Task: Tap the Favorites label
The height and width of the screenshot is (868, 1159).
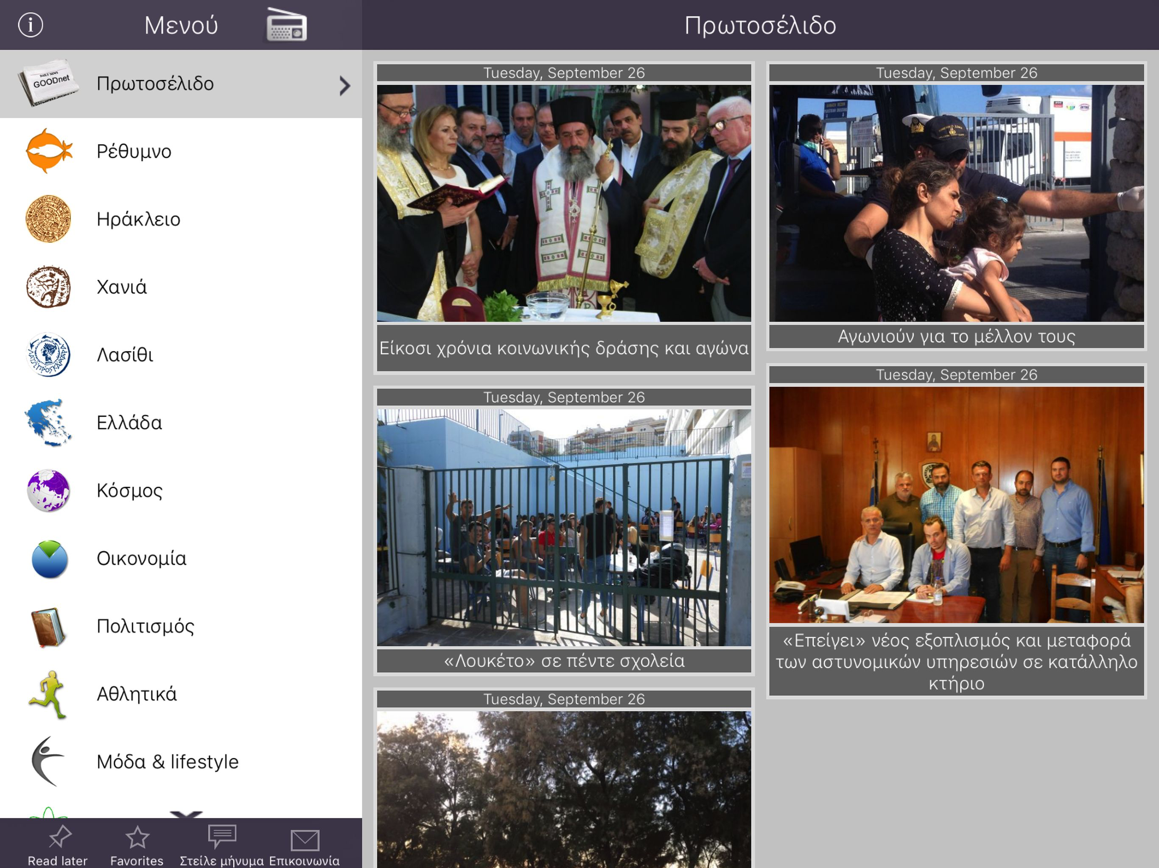Action: [137, 861]
